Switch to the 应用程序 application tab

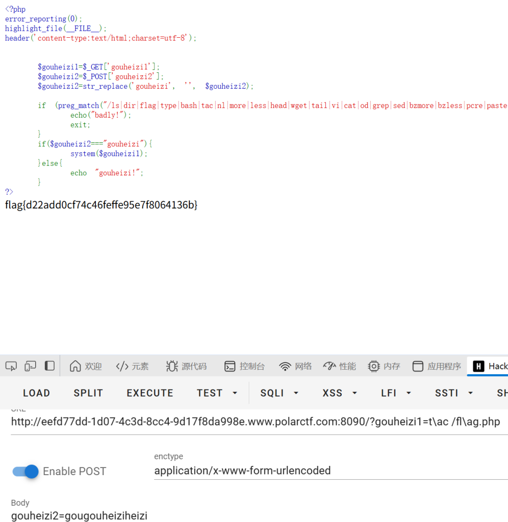[x=437, y=366]
